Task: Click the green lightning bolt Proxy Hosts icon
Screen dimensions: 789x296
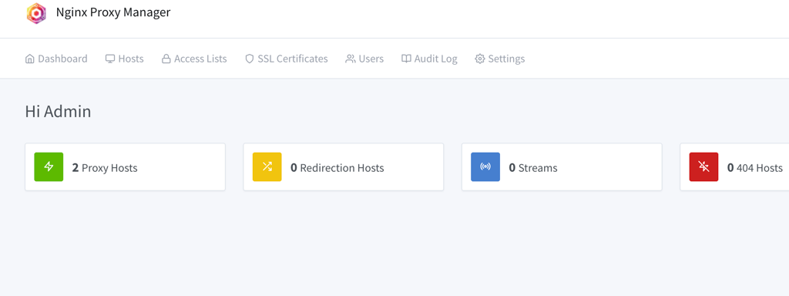Action: (x=49, y=167)
